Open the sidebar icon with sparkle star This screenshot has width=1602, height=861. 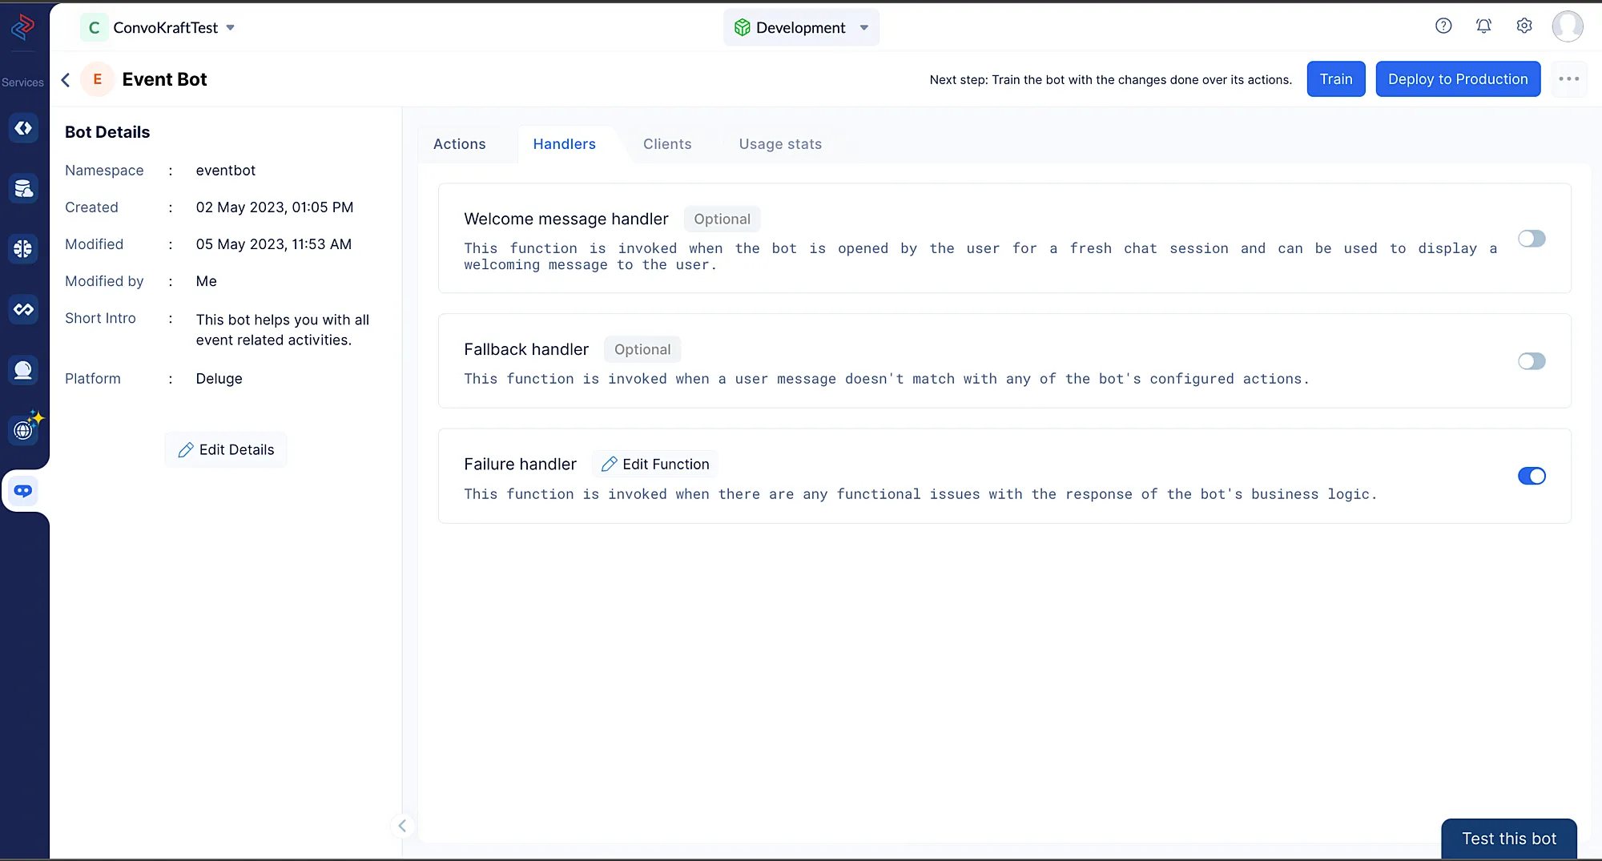coord(24,429)
